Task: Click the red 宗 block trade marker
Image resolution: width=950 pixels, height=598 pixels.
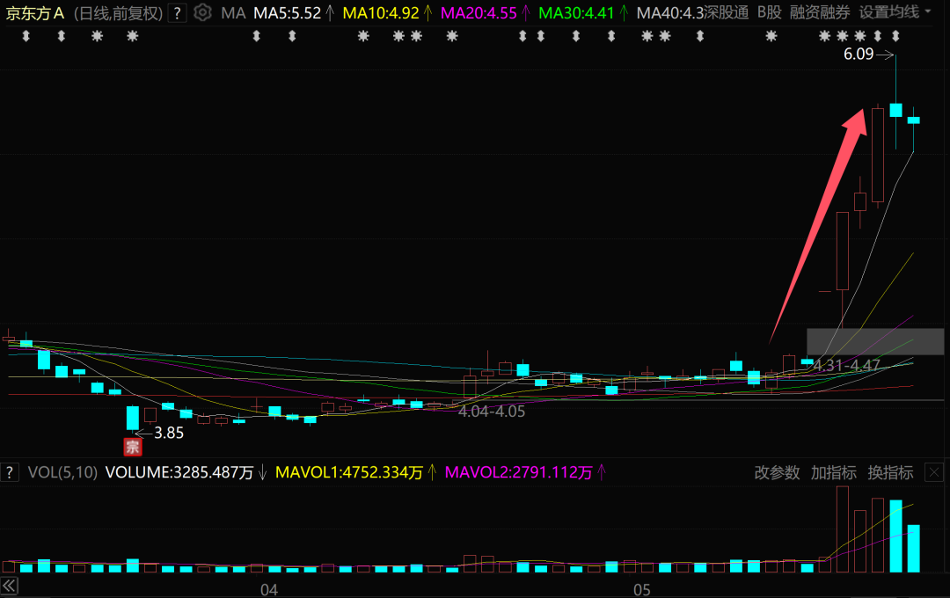Action: click(133, 447)
